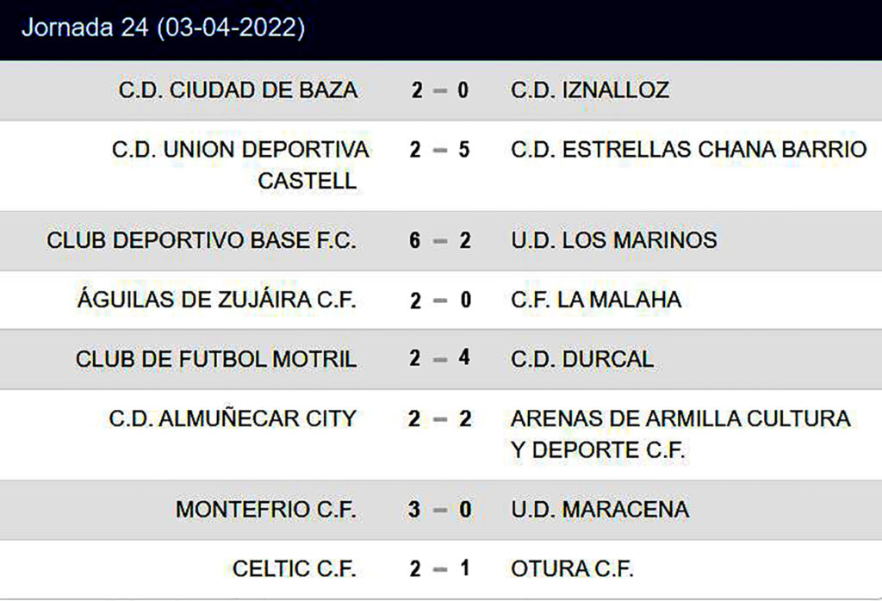Image resolution: width=882 pixels, height=601 pixels.
Task: Select C.D. Almuñecar City team
Action: 233,419
